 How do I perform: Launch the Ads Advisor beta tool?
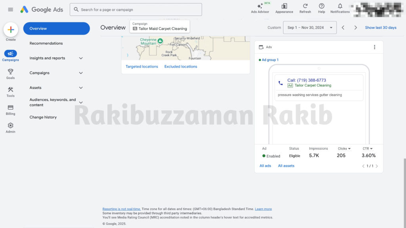(260, 9)
